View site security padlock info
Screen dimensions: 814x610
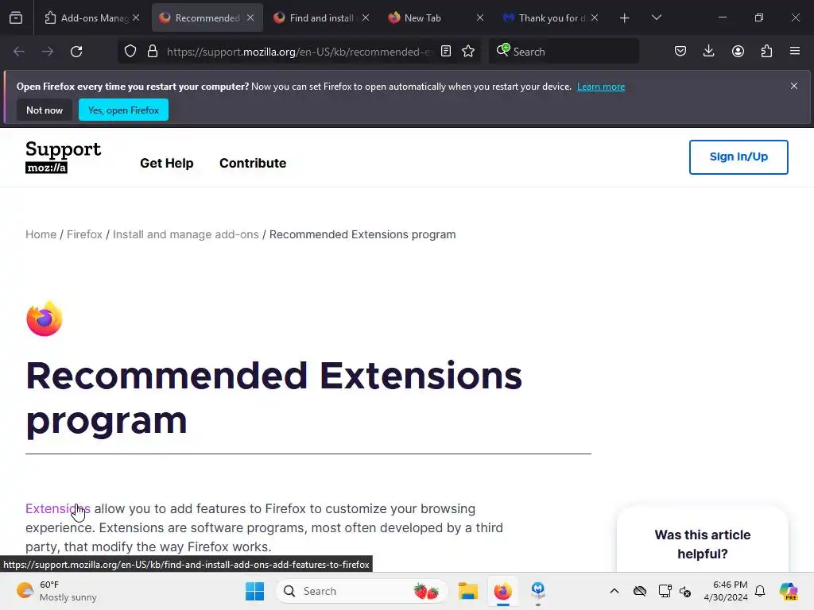pos(152,52)
